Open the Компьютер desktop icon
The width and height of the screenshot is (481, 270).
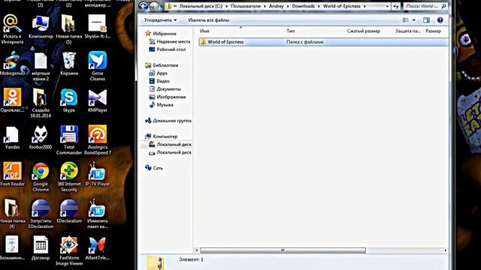41,27
